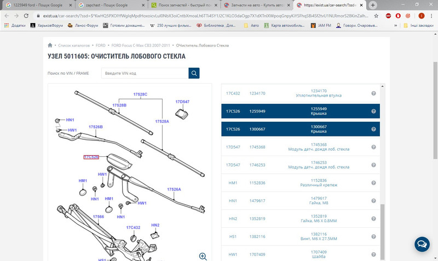Go to FORD breadcrumb link

coord(101,45)
